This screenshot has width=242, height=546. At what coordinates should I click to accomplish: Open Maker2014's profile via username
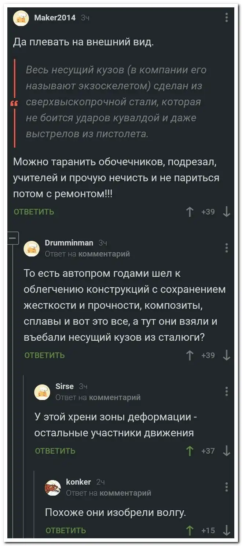coord(55,17)
